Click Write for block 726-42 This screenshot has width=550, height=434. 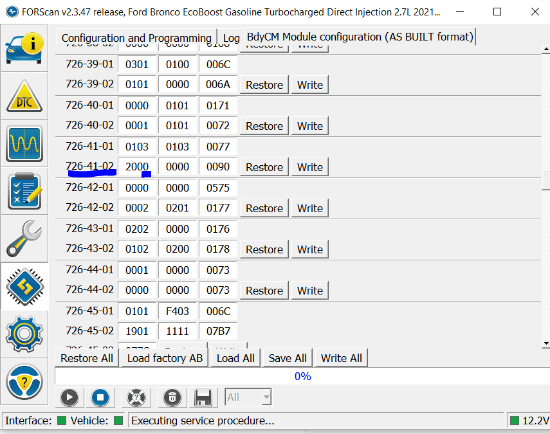coord(310,208)
